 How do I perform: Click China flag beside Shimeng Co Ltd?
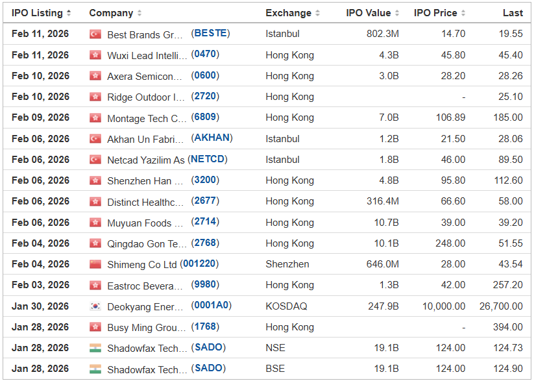(95, 264)
